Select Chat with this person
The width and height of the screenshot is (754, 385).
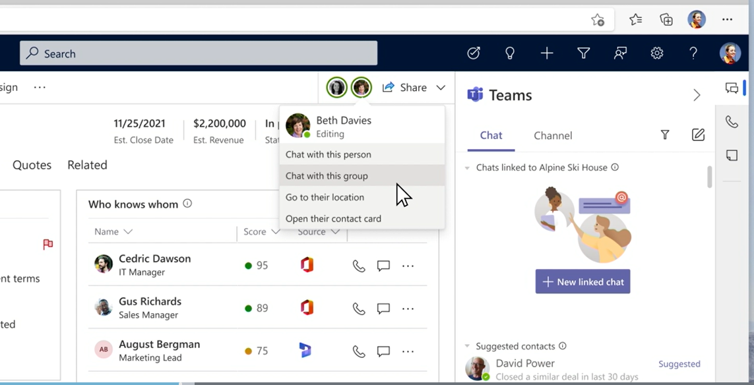pos(361,154)
